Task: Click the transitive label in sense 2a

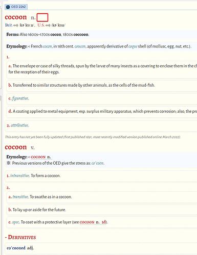Action: (20, 197)
